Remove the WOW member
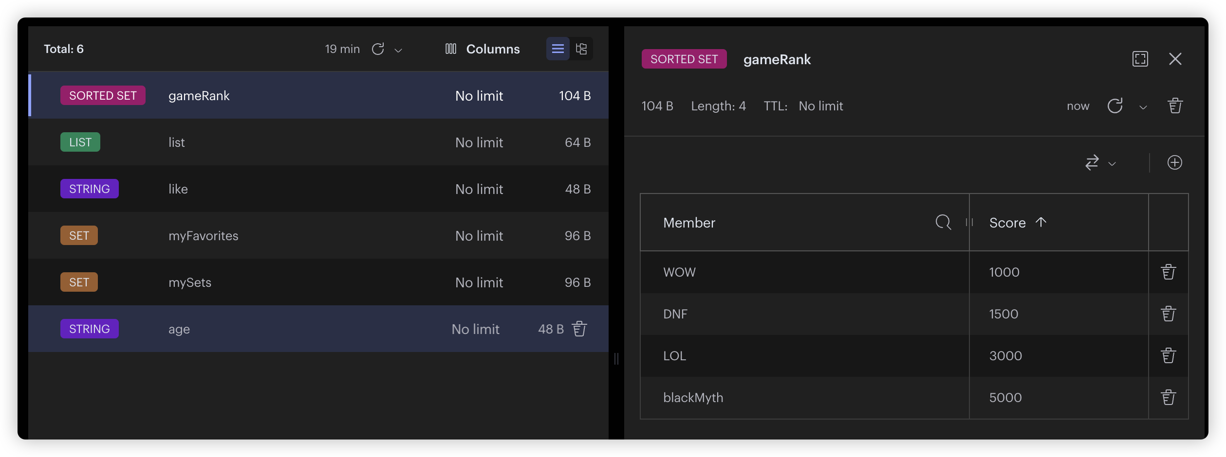The image size is (1226, 457). (1168, 272)
